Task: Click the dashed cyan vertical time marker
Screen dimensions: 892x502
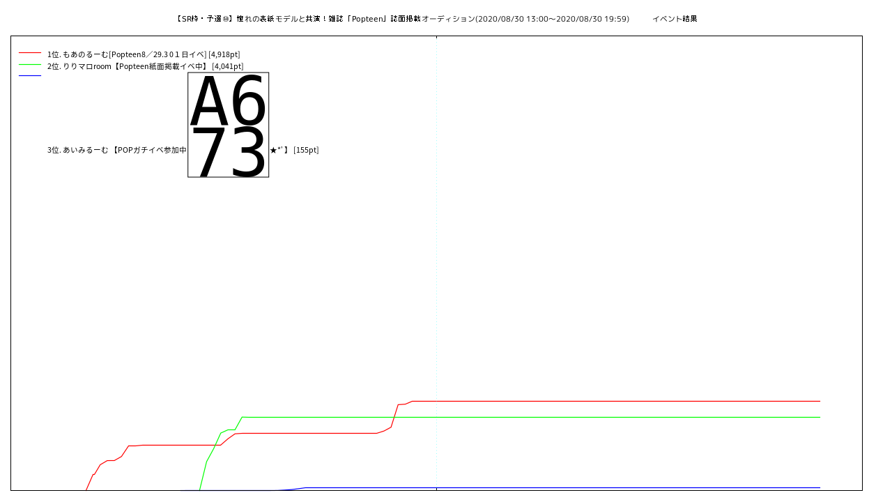Action: click(436, 263)
